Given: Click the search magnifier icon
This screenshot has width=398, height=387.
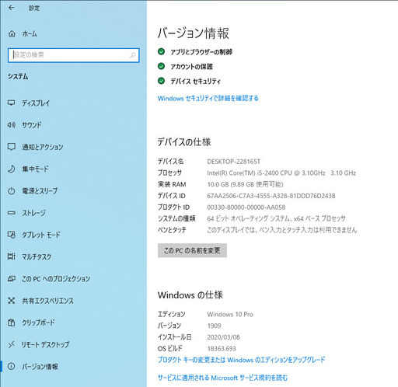Looking at the screenshot, I should tap(132, 55).
